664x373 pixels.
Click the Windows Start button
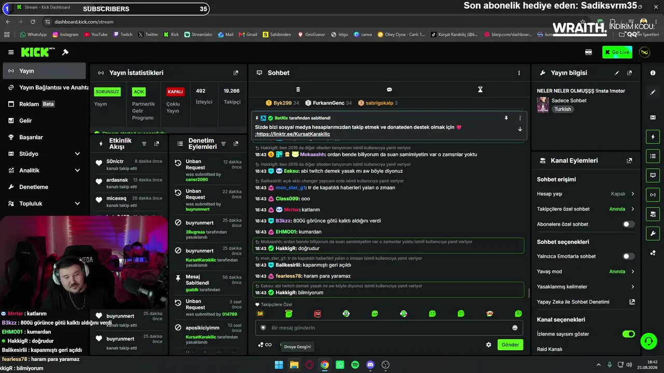(x=279, y=365)
